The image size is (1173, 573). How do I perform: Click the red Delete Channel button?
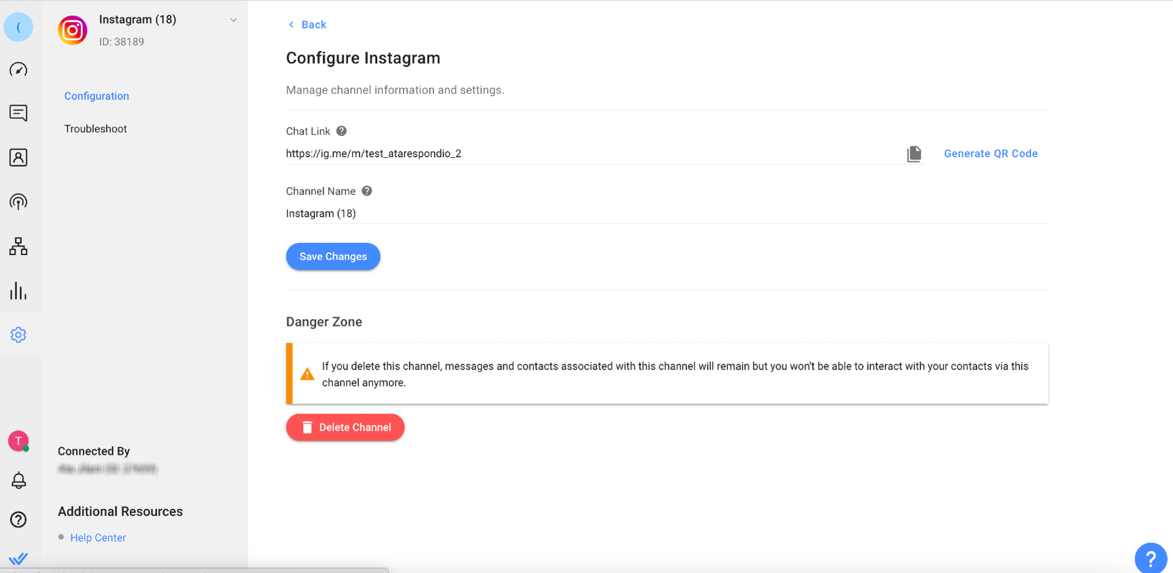tap(345, 428)
